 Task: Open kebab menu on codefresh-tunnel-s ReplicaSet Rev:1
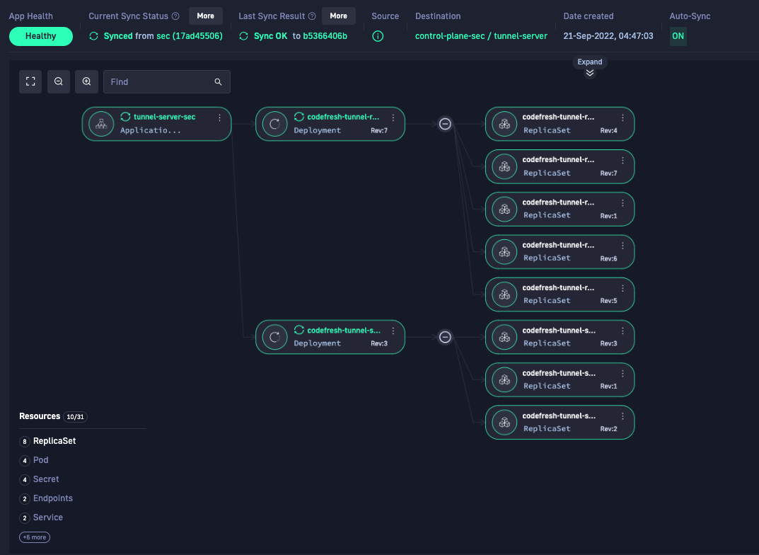click(622, 373)
